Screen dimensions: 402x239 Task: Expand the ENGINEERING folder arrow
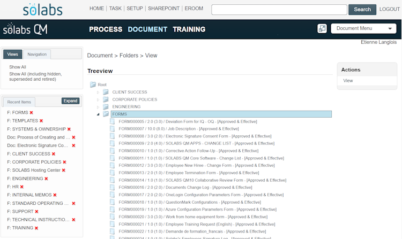coord(98,107)
